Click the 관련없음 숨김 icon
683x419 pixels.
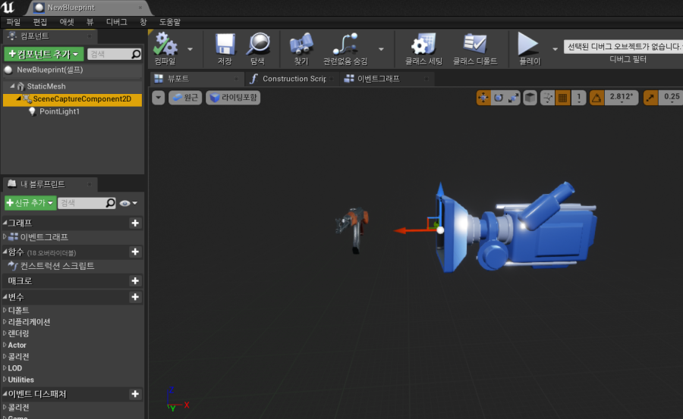coord(345,45)
